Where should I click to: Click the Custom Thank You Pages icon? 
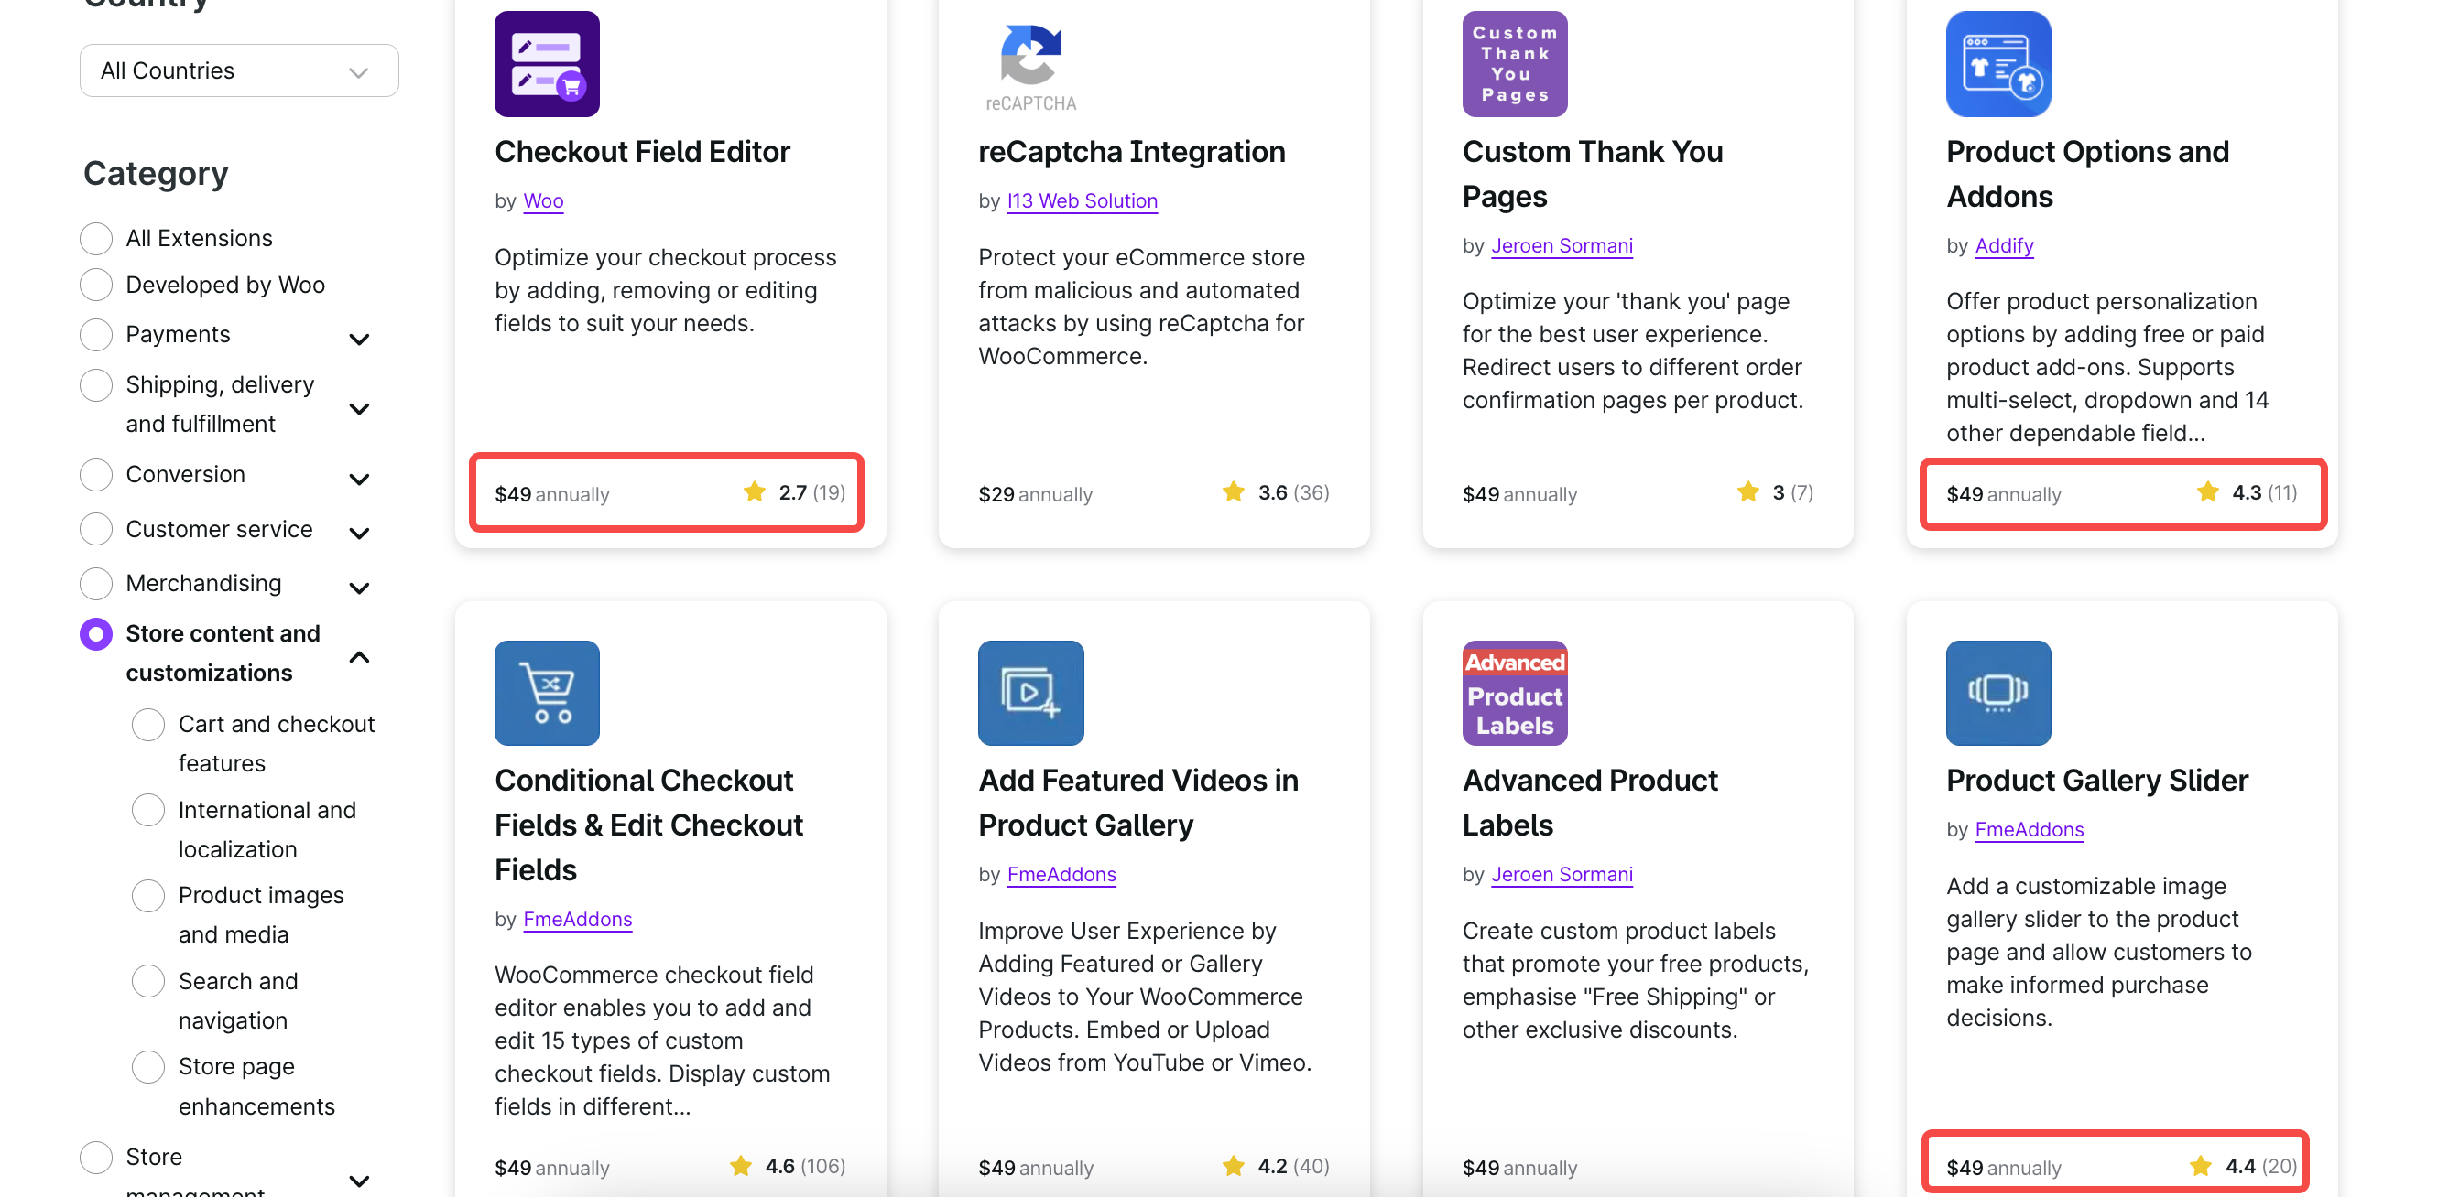[x=1514, y=63]
